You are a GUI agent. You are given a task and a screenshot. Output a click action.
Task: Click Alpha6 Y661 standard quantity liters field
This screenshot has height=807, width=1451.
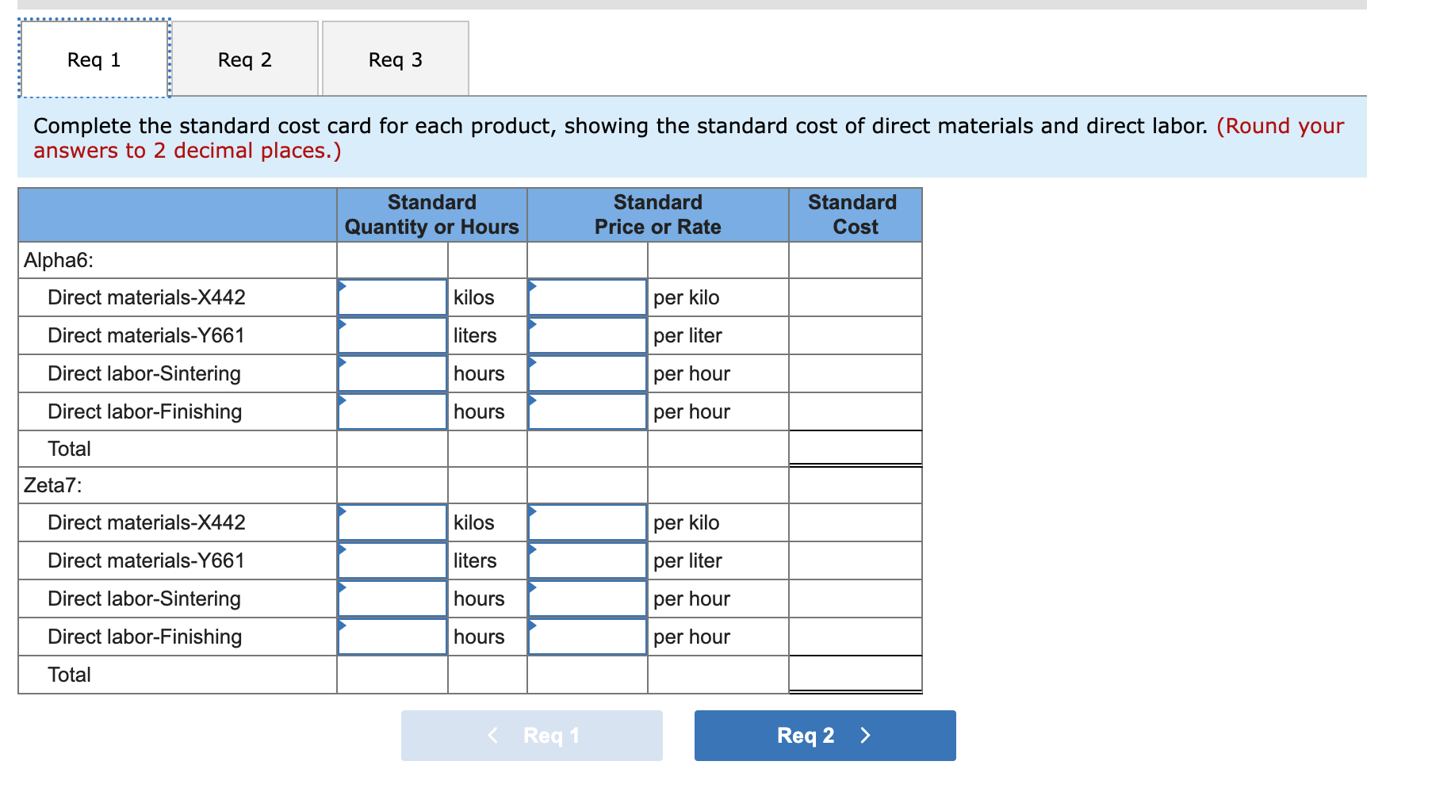pos(392,335)
